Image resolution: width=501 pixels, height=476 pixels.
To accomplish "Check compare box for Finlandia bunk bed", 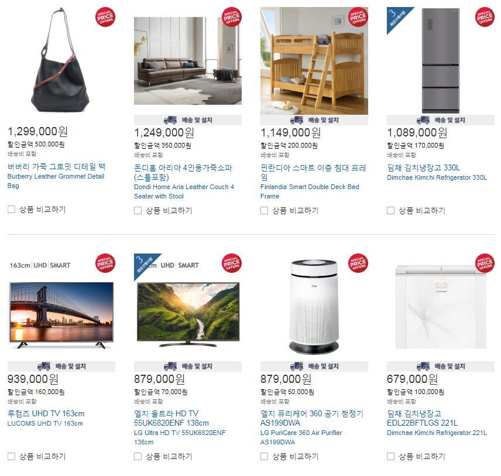I will tap(264, 211).
